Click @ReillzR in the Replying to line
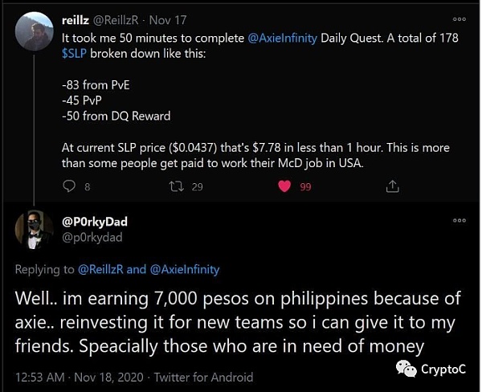The image size is (482, 392). tap(107, 270)
